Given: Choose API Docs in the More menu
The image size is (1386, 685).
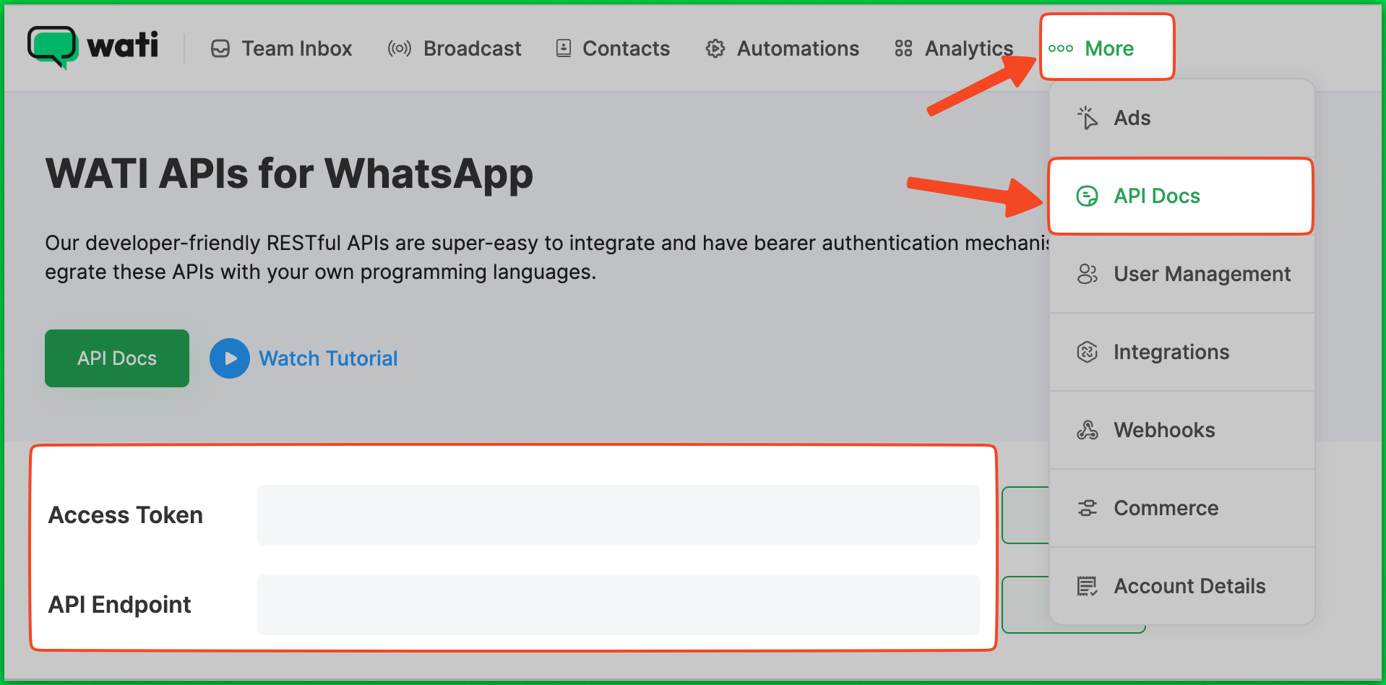Looking at the screenshot, I should [x=1156, y=196].
